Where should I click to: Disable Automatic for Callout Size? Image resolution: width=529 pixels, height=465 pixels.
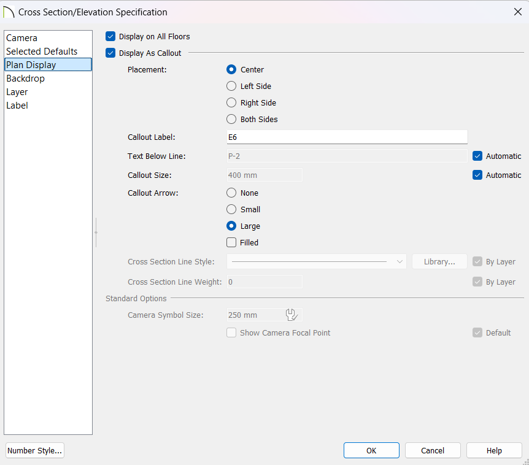tap(477, 175)
